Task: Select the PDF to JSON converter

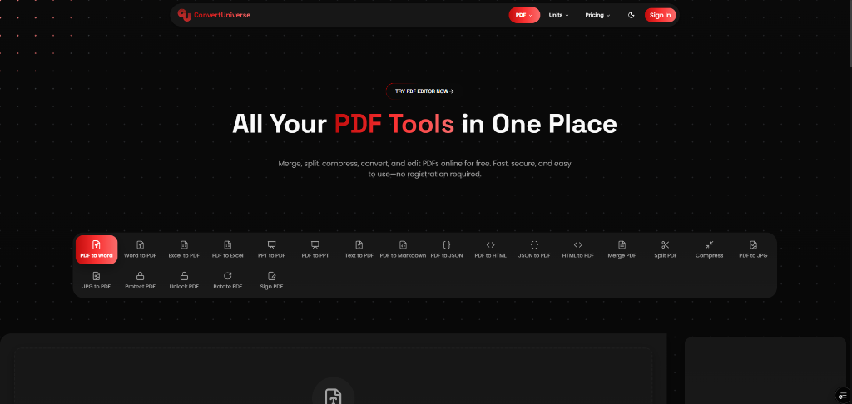Action: pyautogui.click(x=447, y=249)
